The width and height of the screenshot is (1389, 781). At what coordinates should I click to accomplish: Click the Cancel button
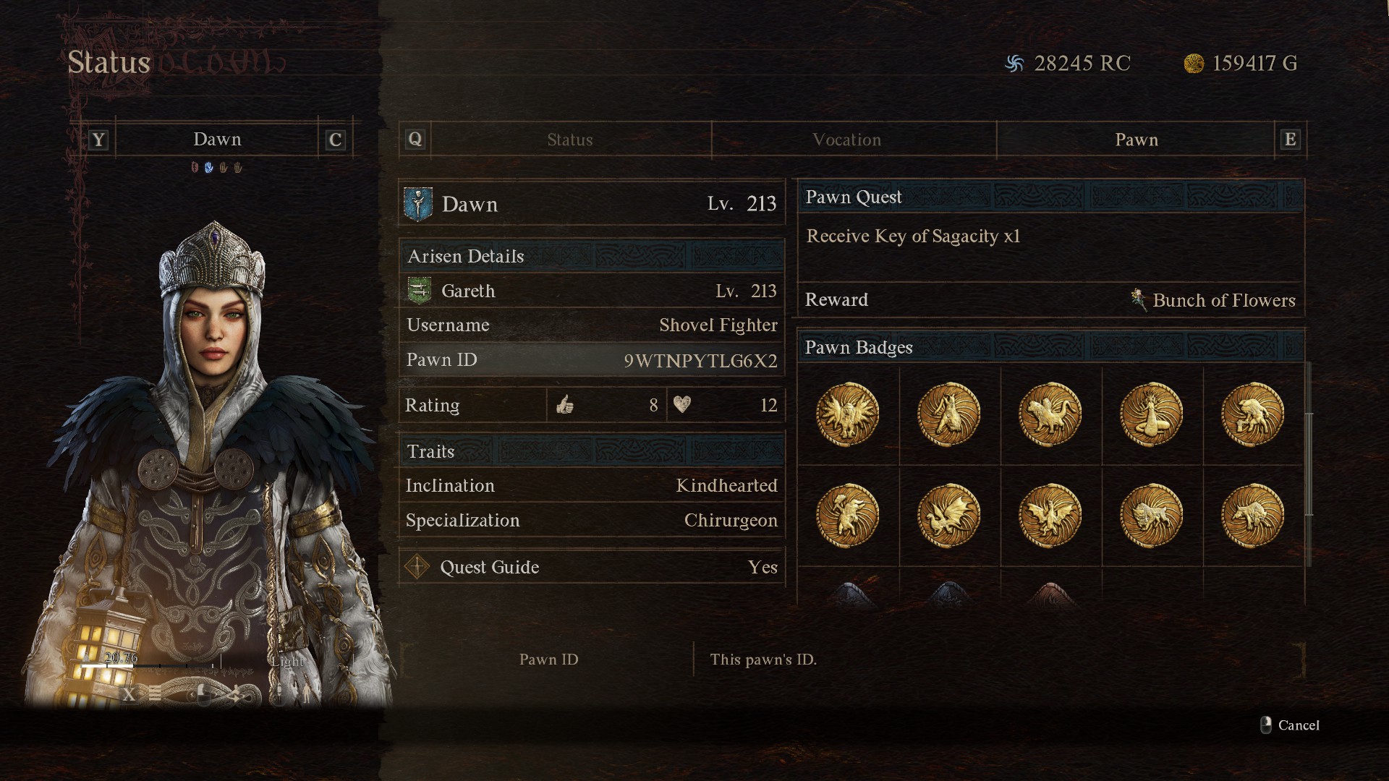pos(1290,725)
